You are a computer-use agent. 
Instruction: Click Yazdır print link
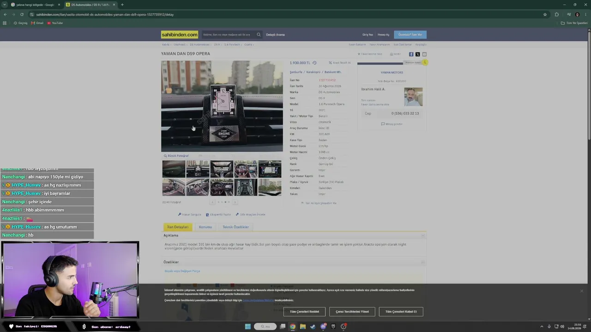tap(395, 54)
